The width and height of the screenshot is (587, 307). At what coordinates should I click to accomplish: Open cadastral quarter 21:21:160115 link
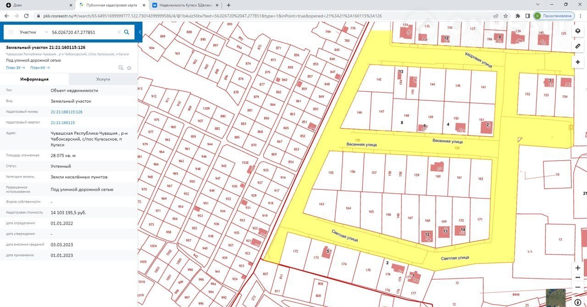coord(62,123)
